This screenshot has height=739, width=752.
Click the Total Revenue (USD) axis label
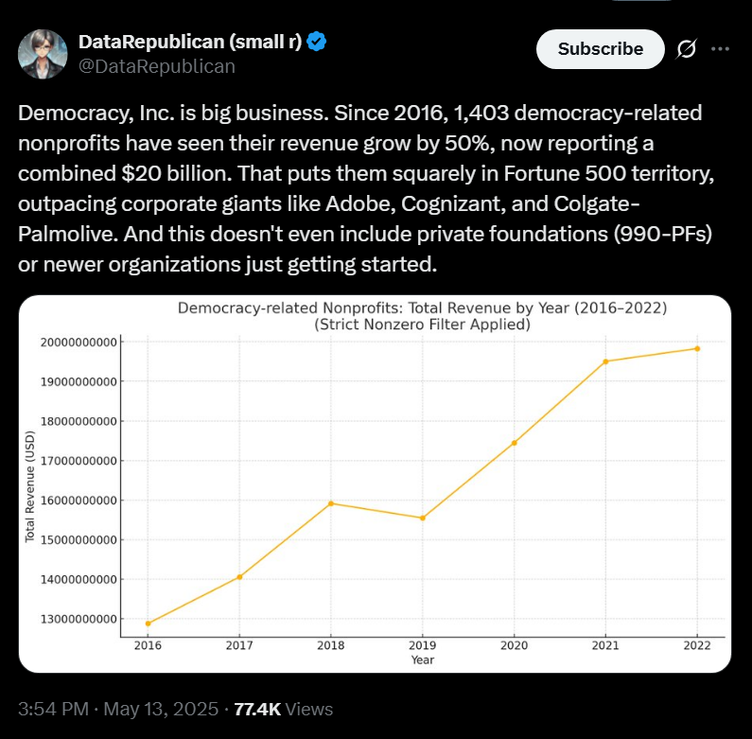click(x=29, y=486)
